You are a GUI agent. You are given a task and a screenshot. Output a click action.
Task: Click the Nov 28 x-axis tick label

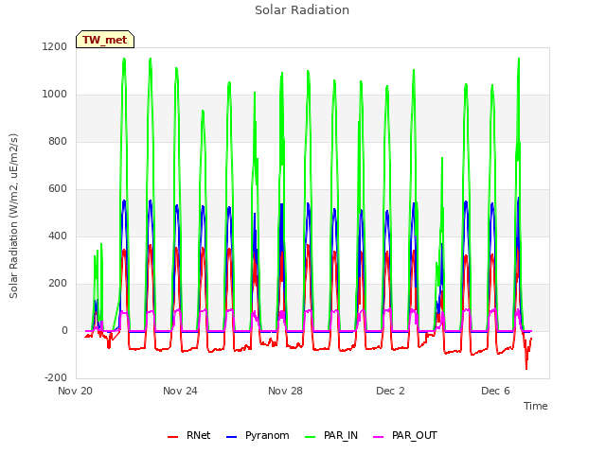[285, 391]
